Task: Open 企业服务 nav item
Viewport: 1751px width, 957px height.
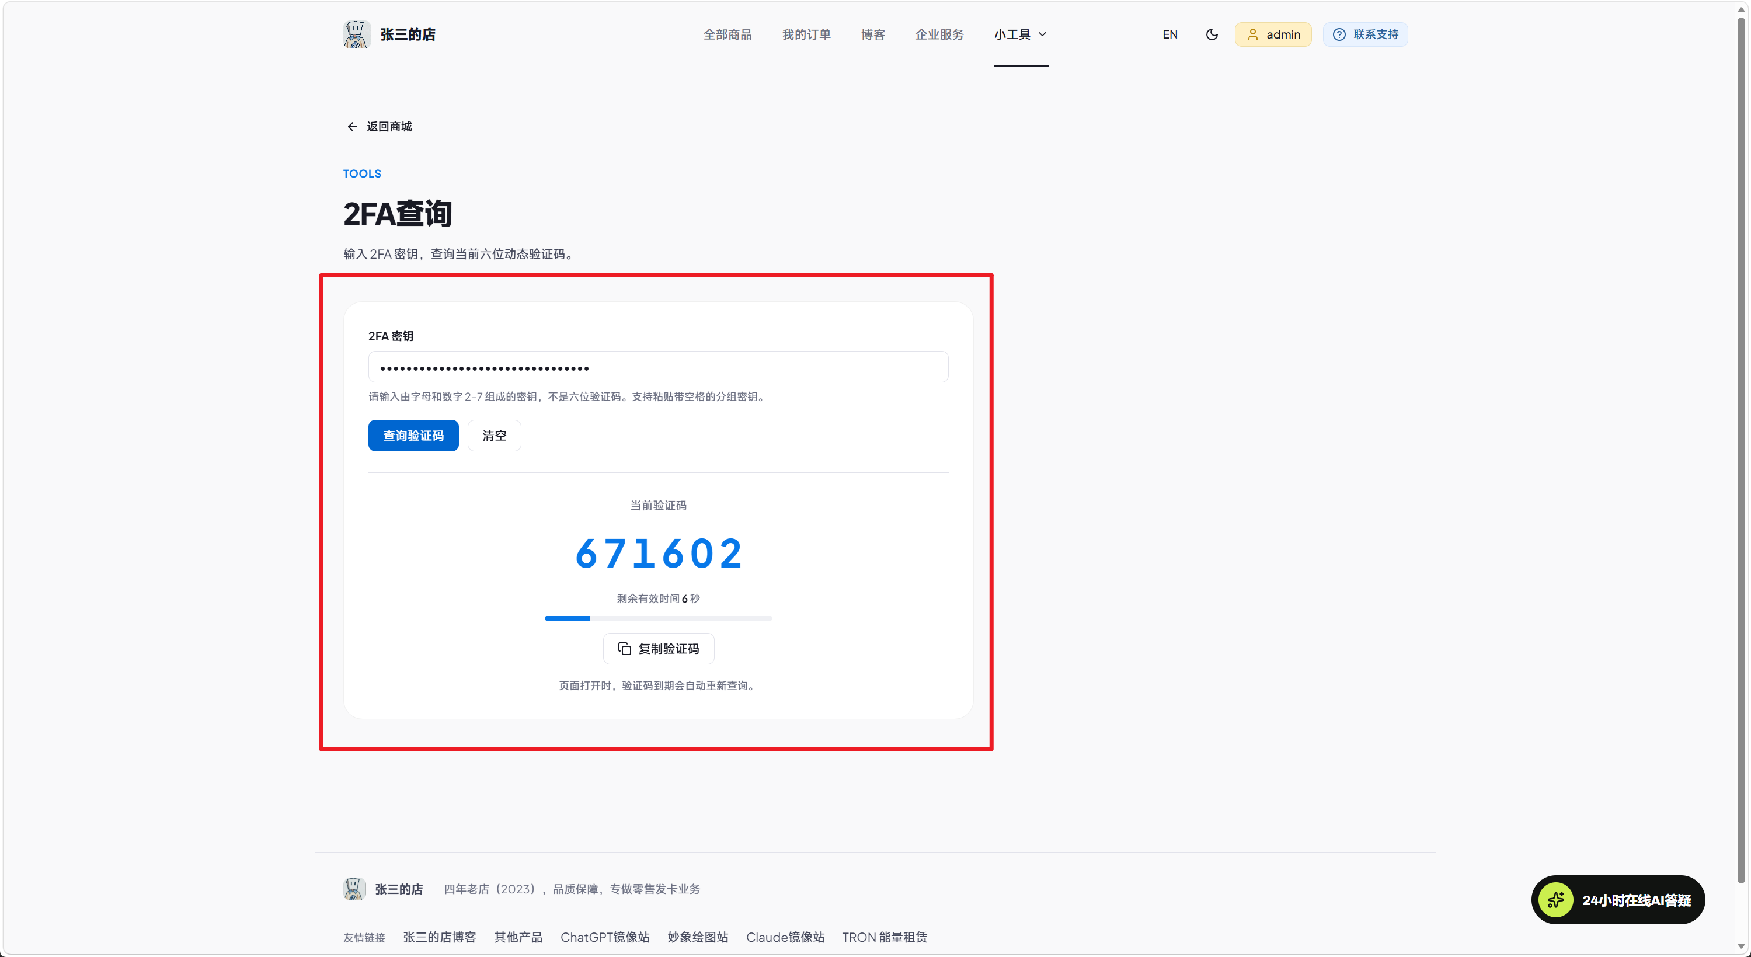Action: tap(939, 34)
